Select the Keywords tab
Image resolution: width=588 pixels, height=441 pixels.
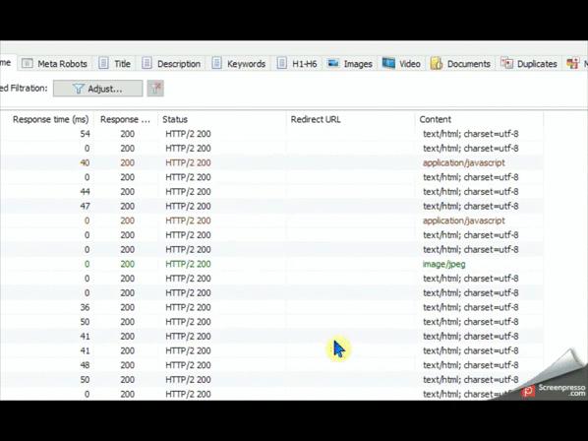coord(239,64)
